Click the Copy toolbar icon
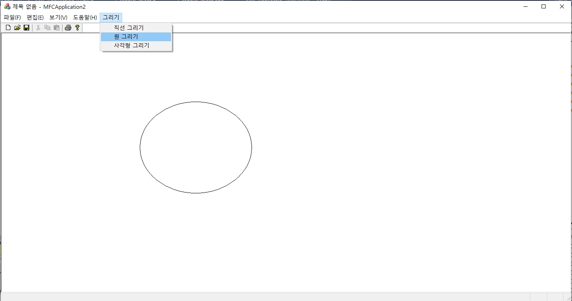Screen dimensions: 572x301 click(x=48, y=28)
